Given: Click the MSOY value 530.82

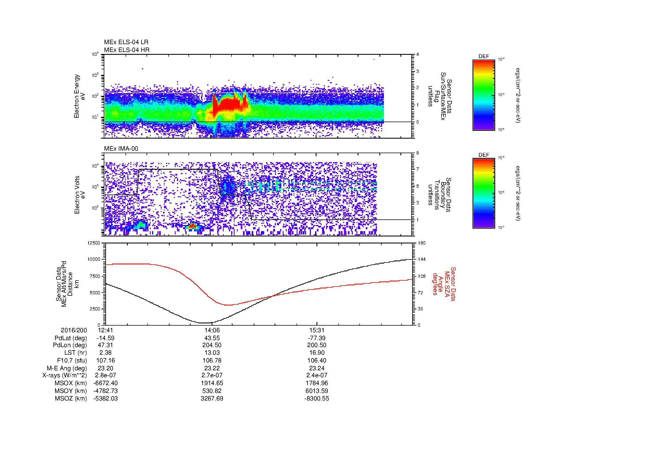Looking at the screenshot, I should click(x=212, y=391).
